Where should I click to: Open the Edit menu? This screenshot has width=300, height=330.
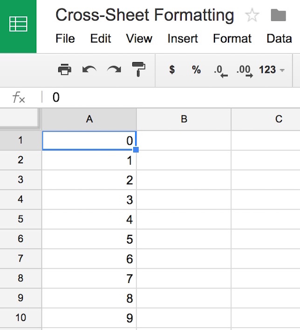(101, 39)
